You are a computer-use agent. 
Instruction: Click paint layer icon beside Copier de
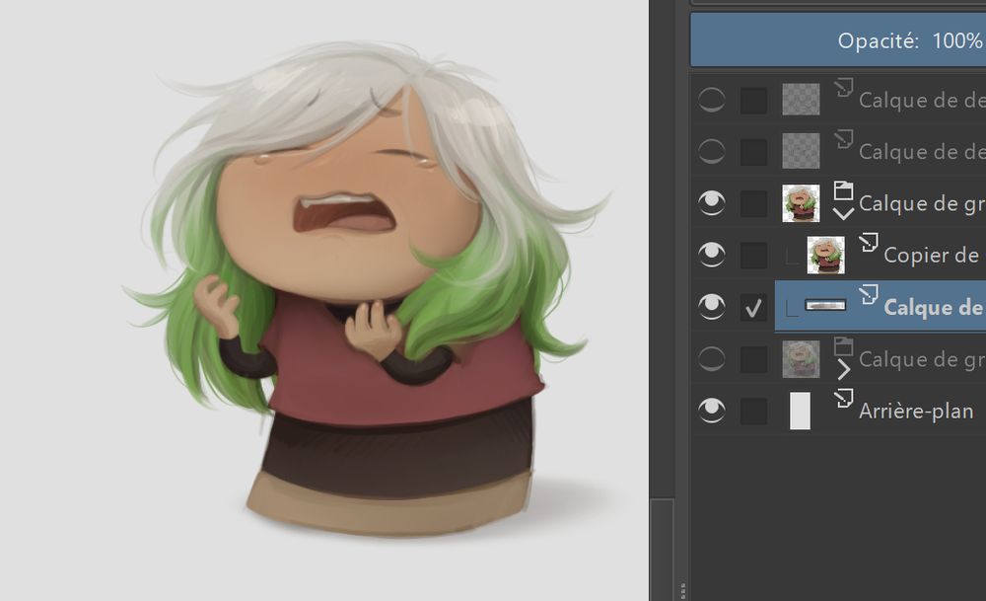[869, 242]
